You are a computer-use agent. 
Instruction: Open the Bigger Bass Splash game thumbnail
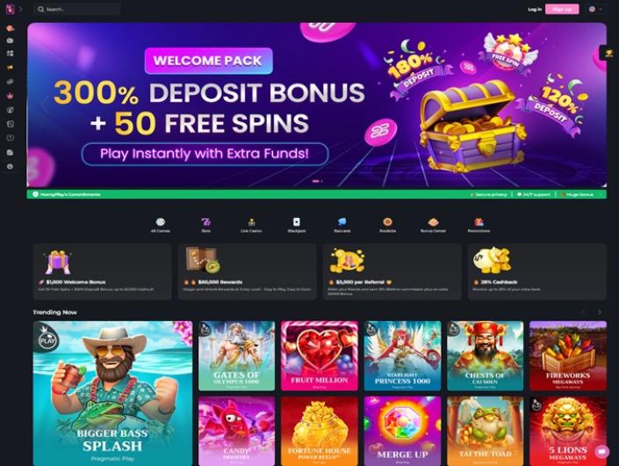(x=112, y=393)
